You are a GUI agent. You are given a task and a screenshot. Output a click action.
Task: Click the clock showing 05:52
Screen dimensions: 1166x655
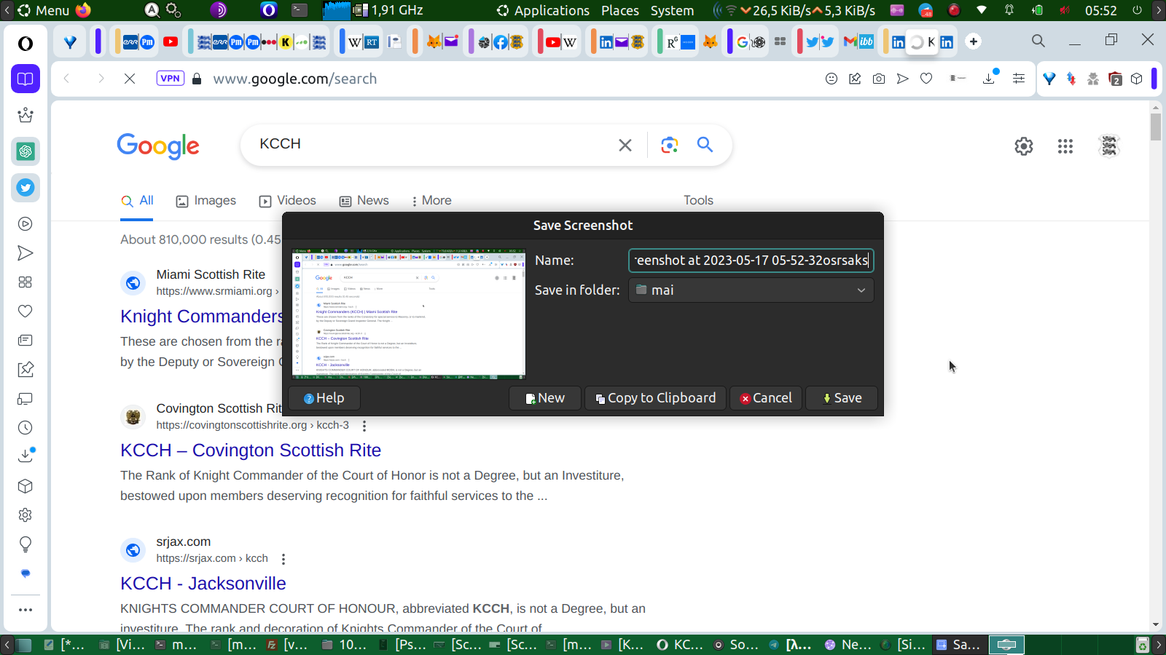point(1101,10)
